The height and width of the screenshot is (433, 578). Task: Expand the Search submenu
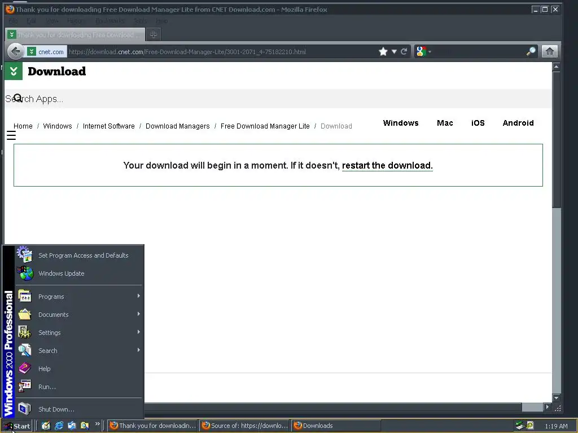pyautogui.click(x=79, y=351)
